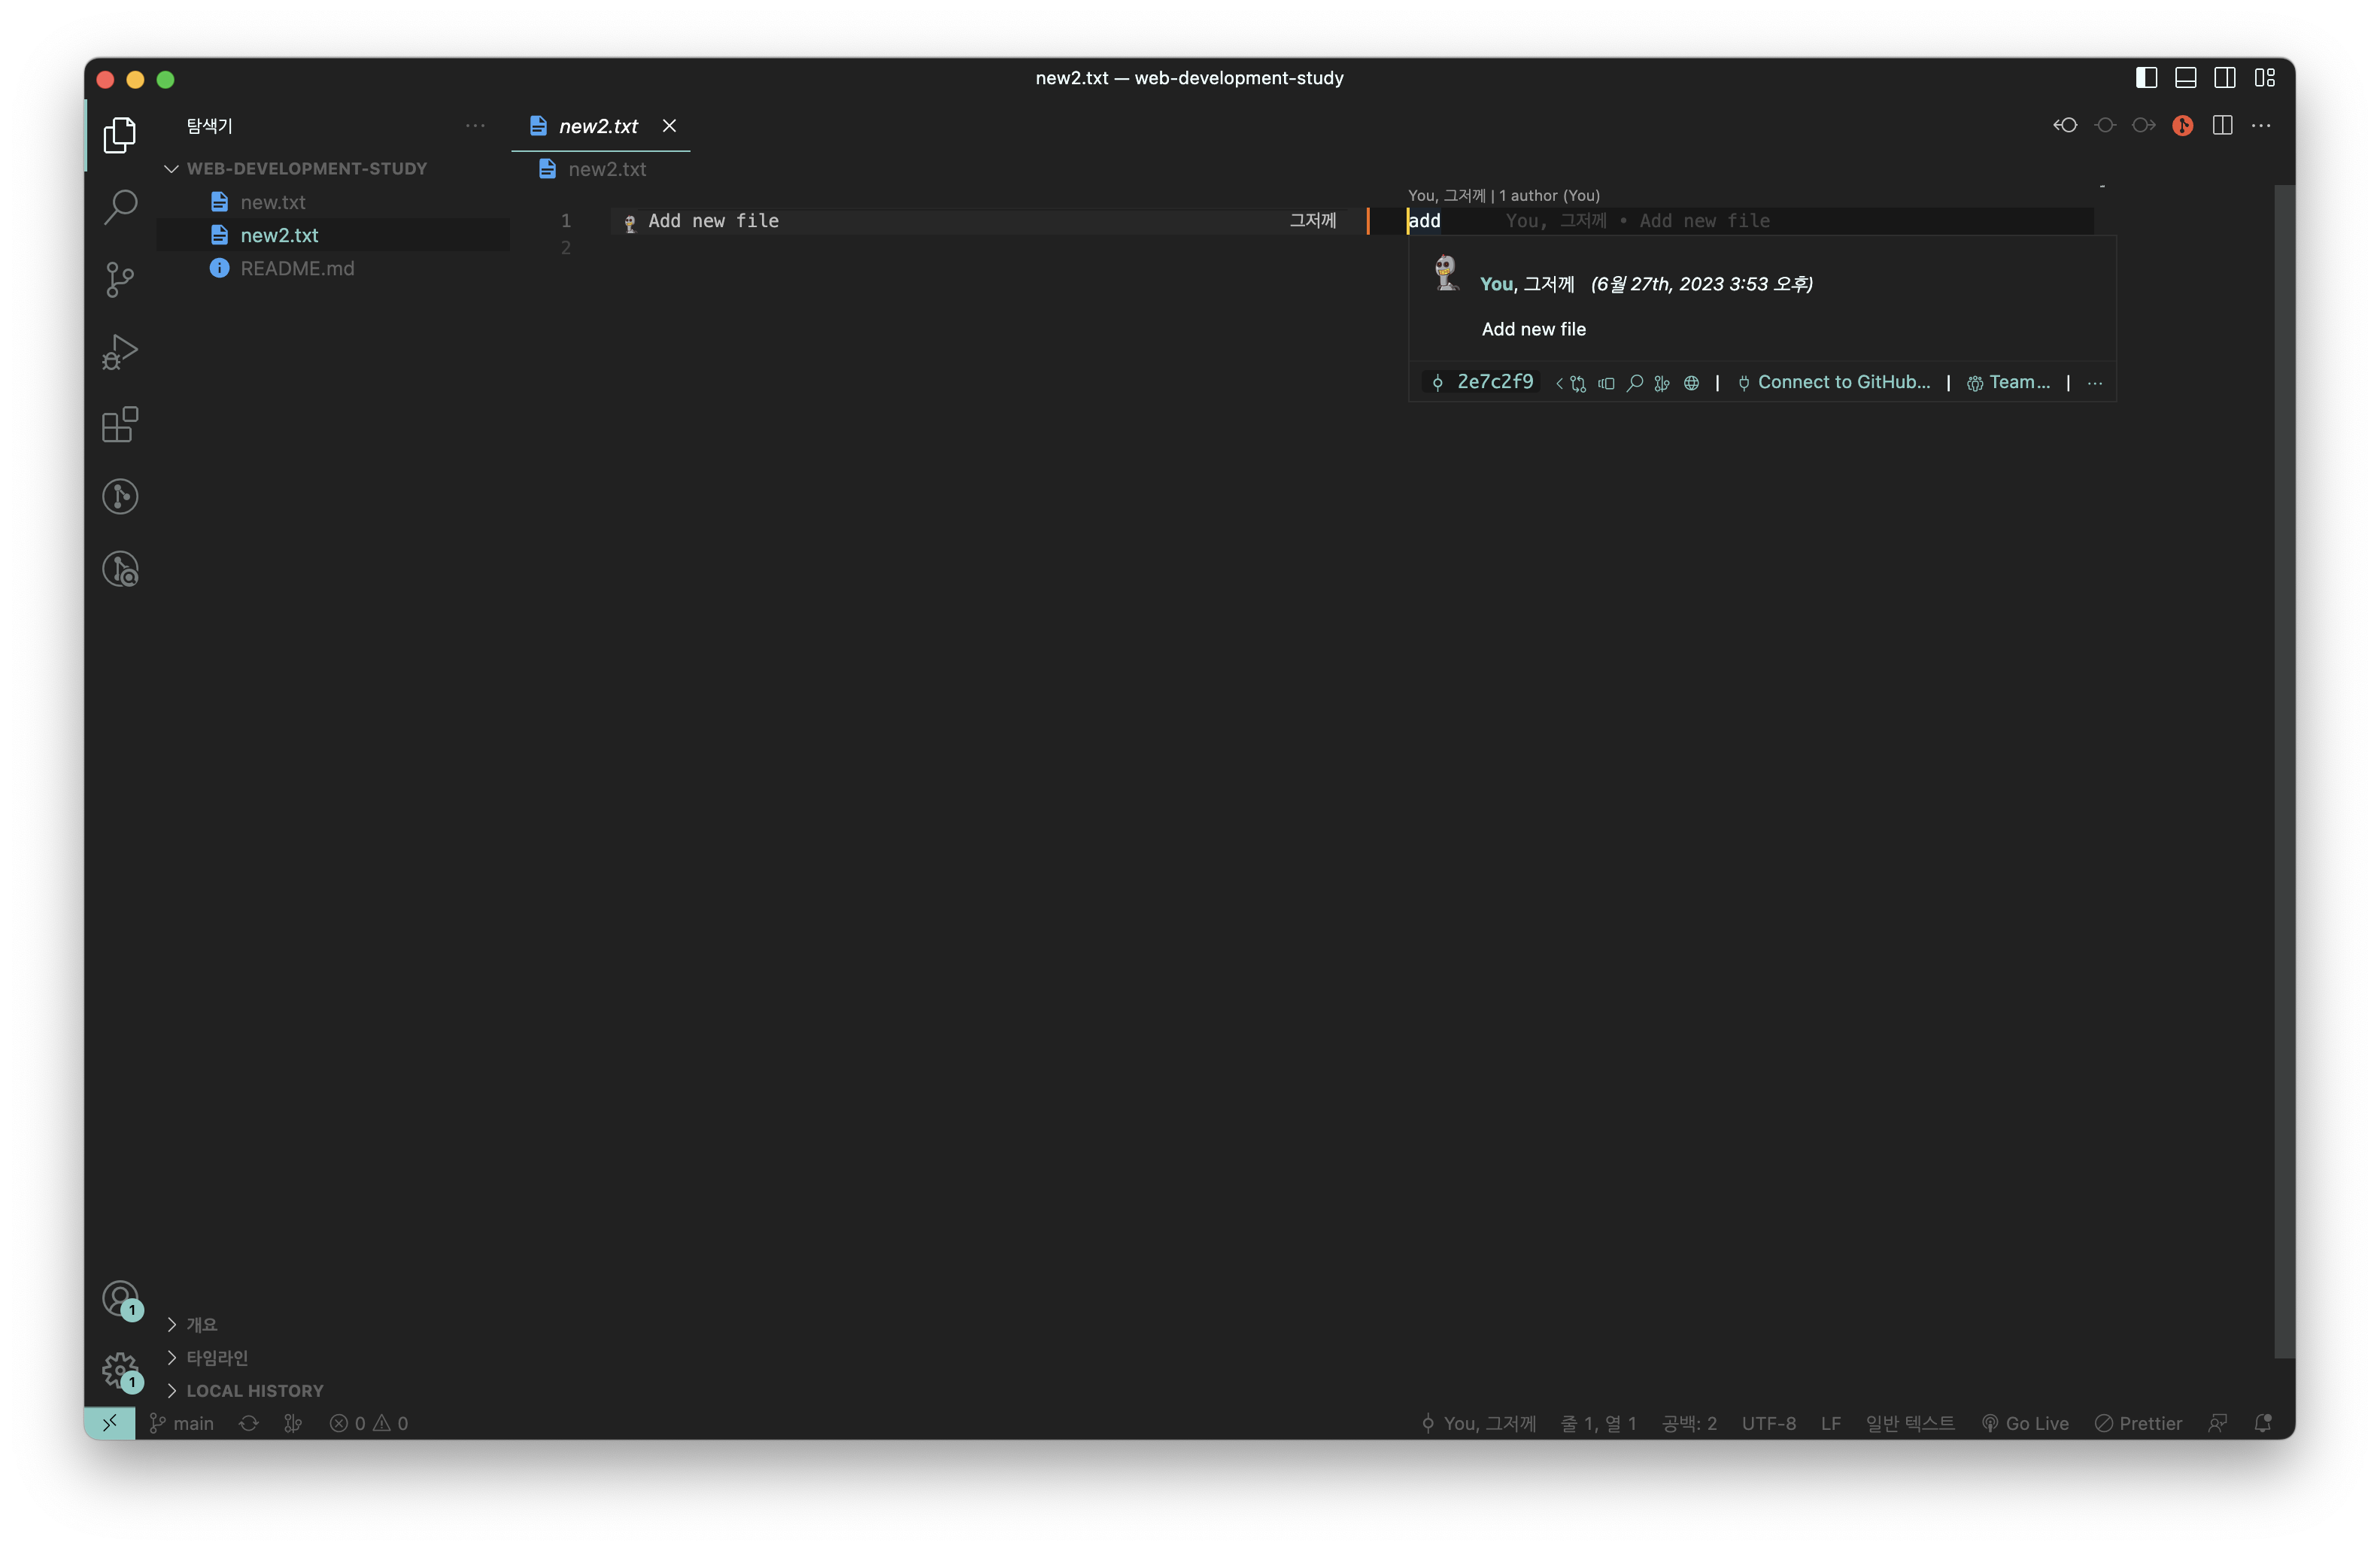
Task: Open the Run and Debug view
Action: coord(120,352)
